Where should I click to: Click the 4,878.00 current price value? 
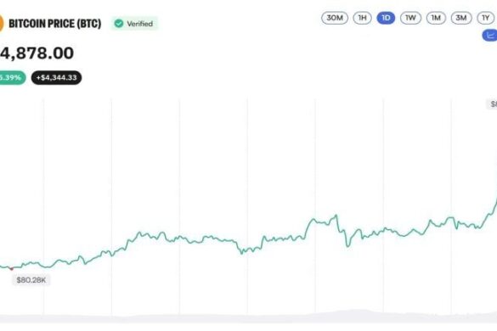[37, 53]
